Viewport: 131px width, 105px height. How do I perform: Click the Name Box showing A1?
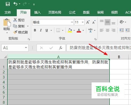pos(15,48)
